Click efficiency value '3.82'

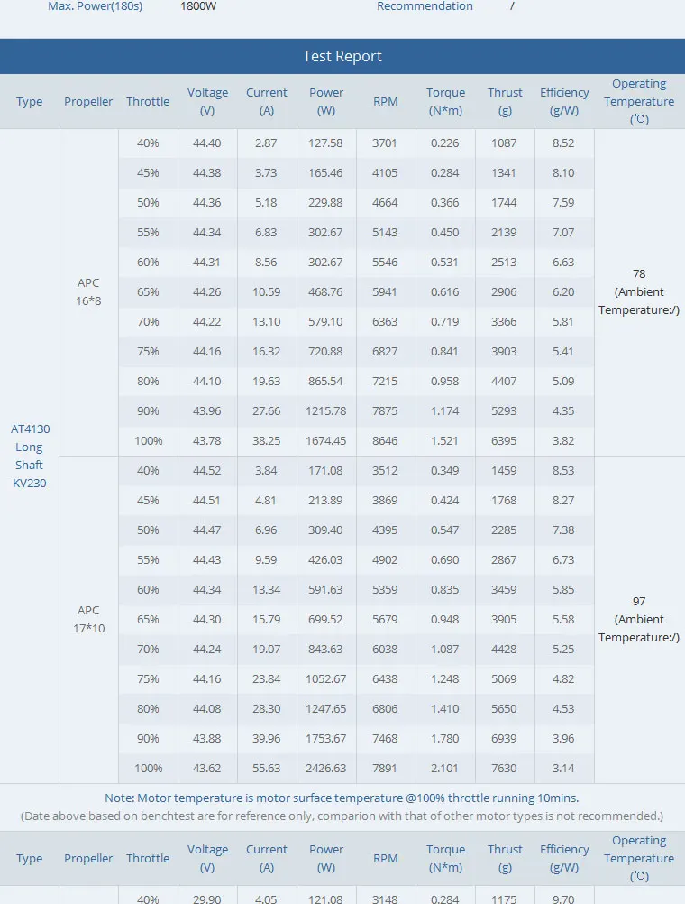pos(563,441)
